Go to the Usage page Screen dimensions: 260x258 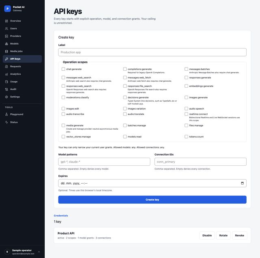[22, 82]
